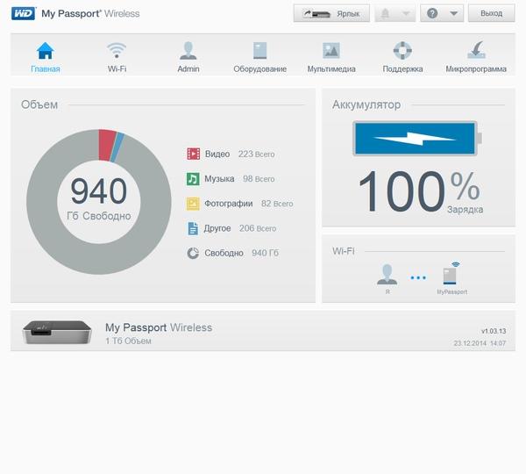The width and height of the screenshot is (526, 474).
Task: Switch to the Поддержка tab label
Action: coord(402,68)
